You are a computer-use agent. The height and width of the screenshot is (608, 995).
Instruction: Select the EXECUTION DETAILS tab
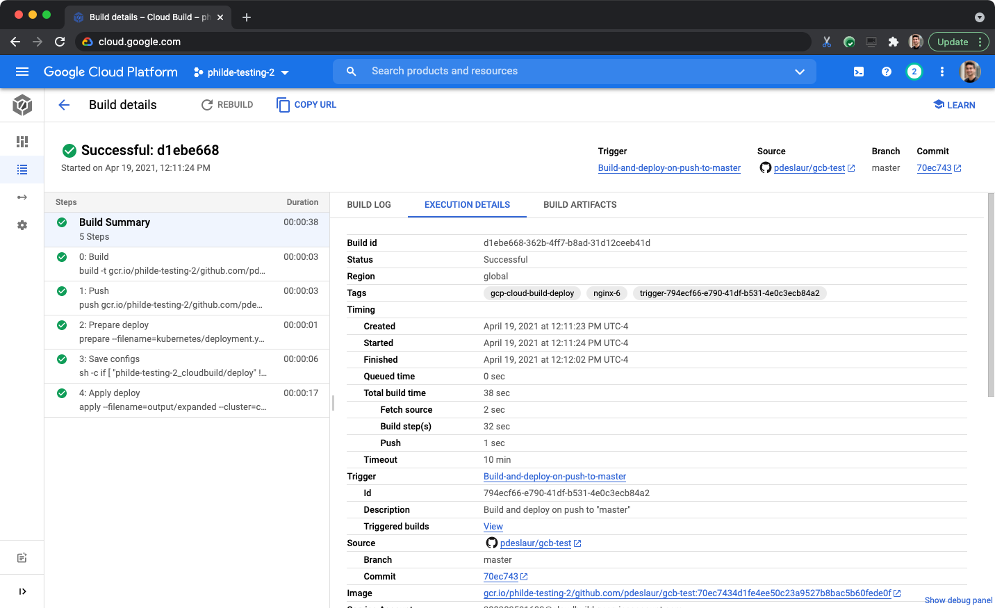tap(467, 205)
